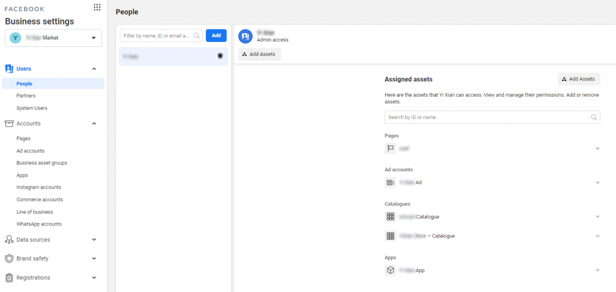Viewport: 616px width, 292px height.
Task: Go to Ad accounts in sidebar
Action: (x=30, y=151)
